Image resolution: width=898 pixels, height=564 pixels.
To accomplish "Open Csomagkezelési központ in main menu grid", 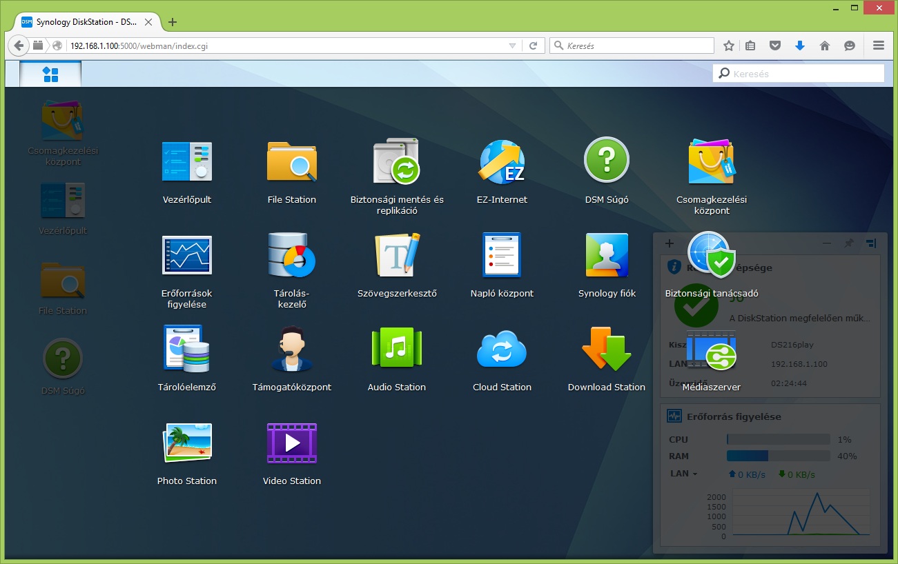I will 711,162.
